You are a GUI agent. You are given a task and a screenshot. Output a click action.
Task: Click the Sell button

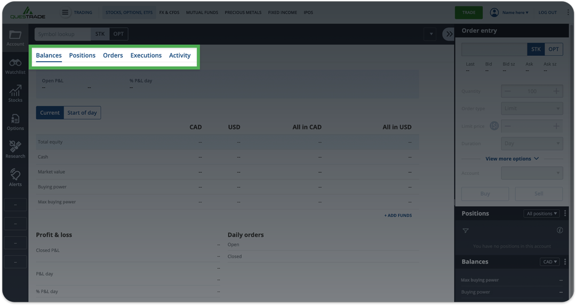click(x=539, y=194)
